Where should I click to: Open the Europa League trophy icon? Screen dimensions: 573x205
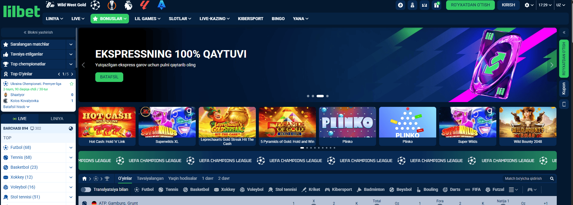coord(112,5)
